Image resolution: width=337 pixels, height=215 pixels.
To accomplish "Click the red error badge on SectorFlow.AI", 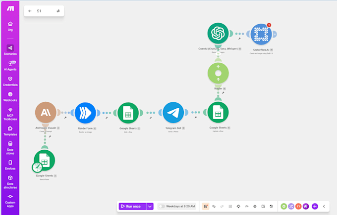I will (269, 25).
